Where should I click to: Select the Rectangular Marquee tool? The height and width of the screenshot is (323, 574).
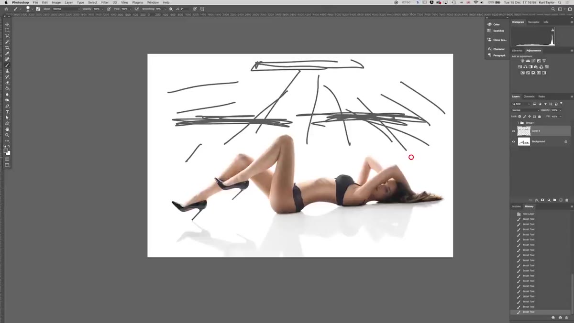pos(7,30)
